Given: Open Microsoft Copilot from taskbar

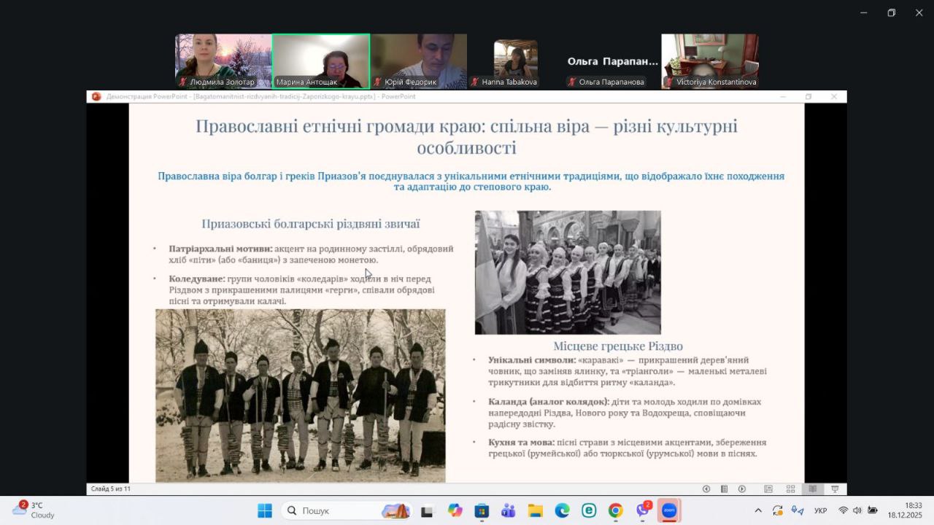Looking at the screenshot, I should tap(455, 510).
